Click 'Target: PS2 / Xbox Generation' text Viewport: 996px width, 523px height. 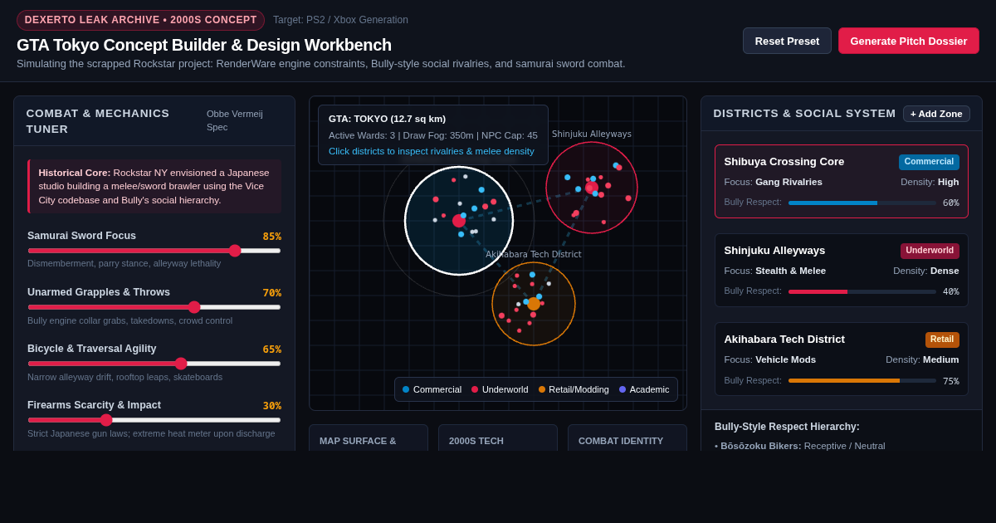point(340,20)
